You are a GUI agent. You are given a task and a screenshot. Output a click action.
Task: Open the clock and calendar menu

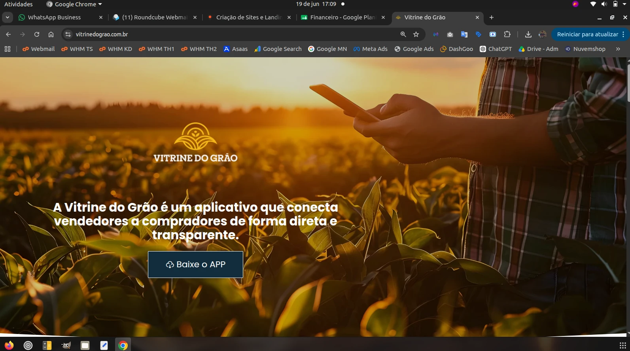pos(316,4)
